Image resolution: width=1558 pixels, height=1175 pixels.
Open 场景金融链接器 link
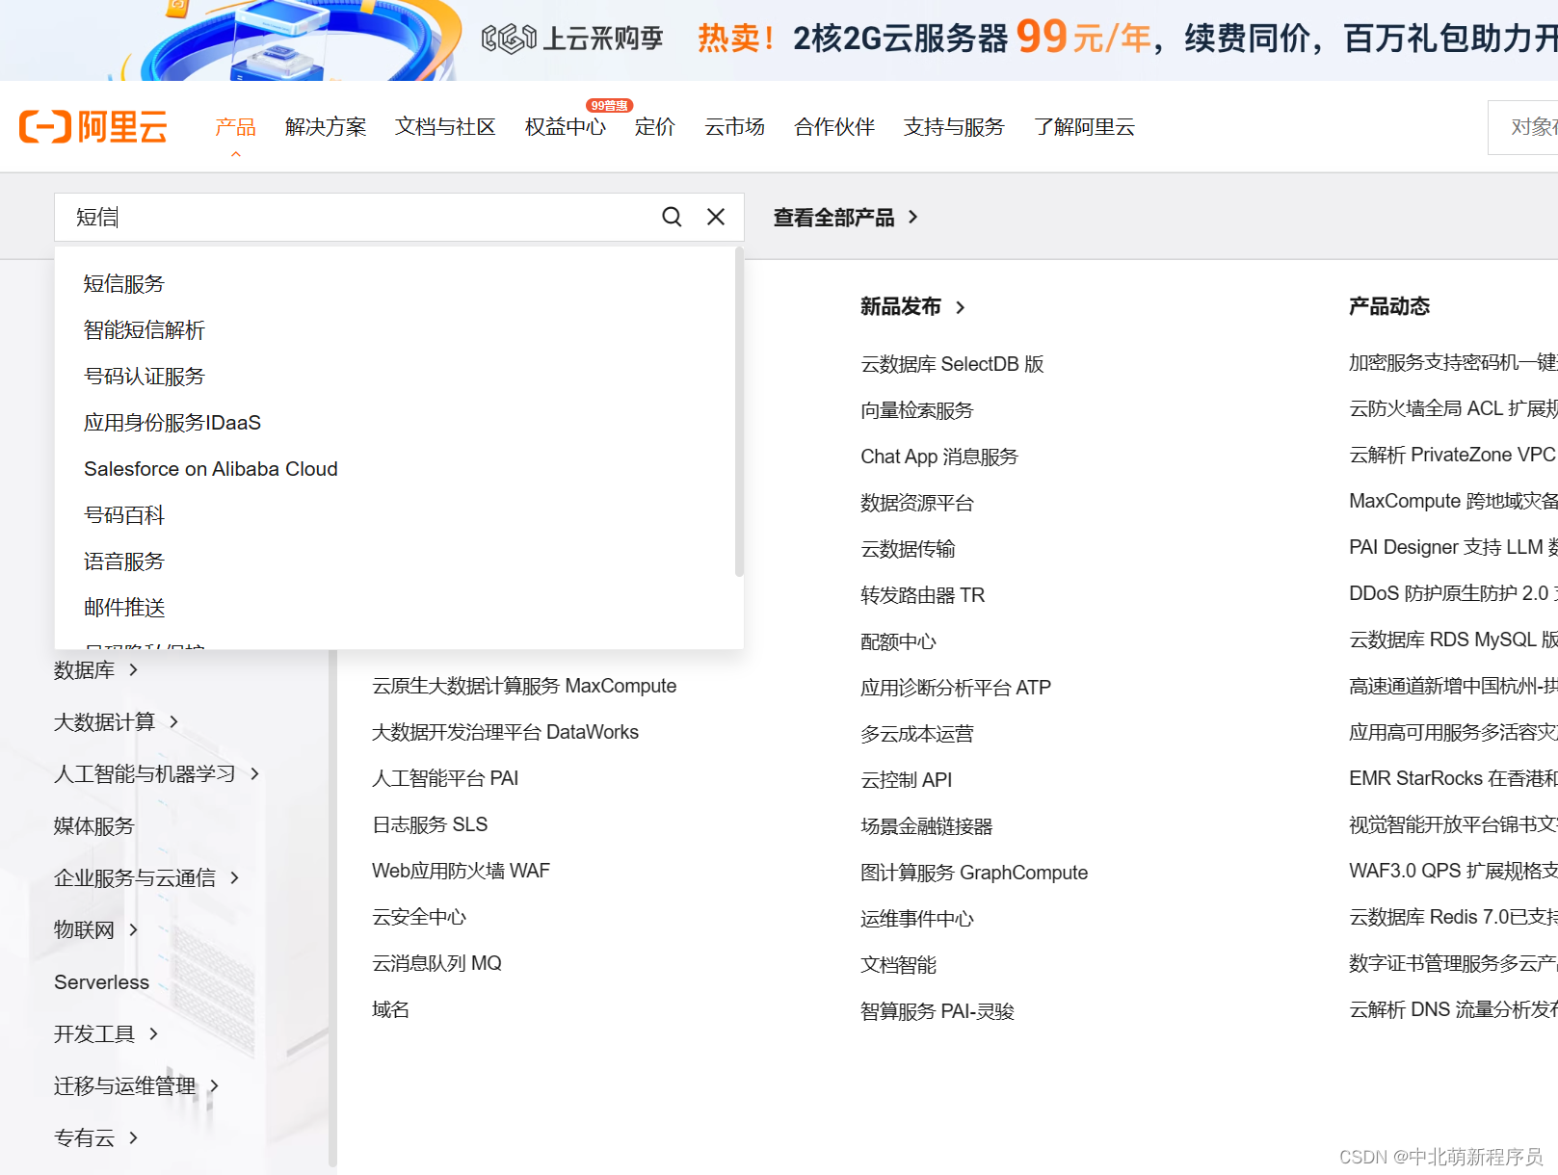pos(927,826)
